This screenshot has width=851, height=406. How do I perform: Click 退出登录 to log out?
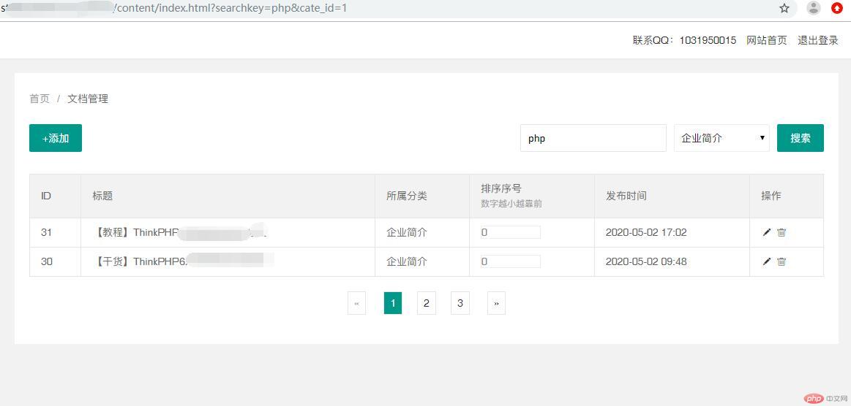click(x=817, y=40)
